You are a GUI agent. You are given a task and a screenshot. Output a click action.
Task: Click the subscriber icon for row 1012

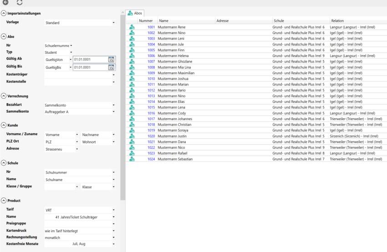(132, 90)
